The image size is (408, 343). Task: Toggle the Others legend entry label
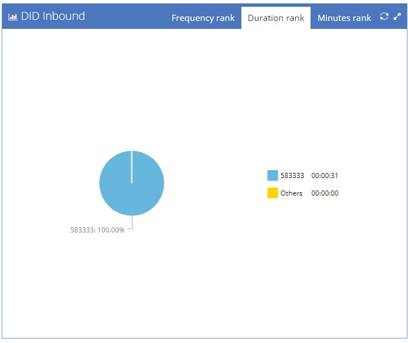pos(291,193)
